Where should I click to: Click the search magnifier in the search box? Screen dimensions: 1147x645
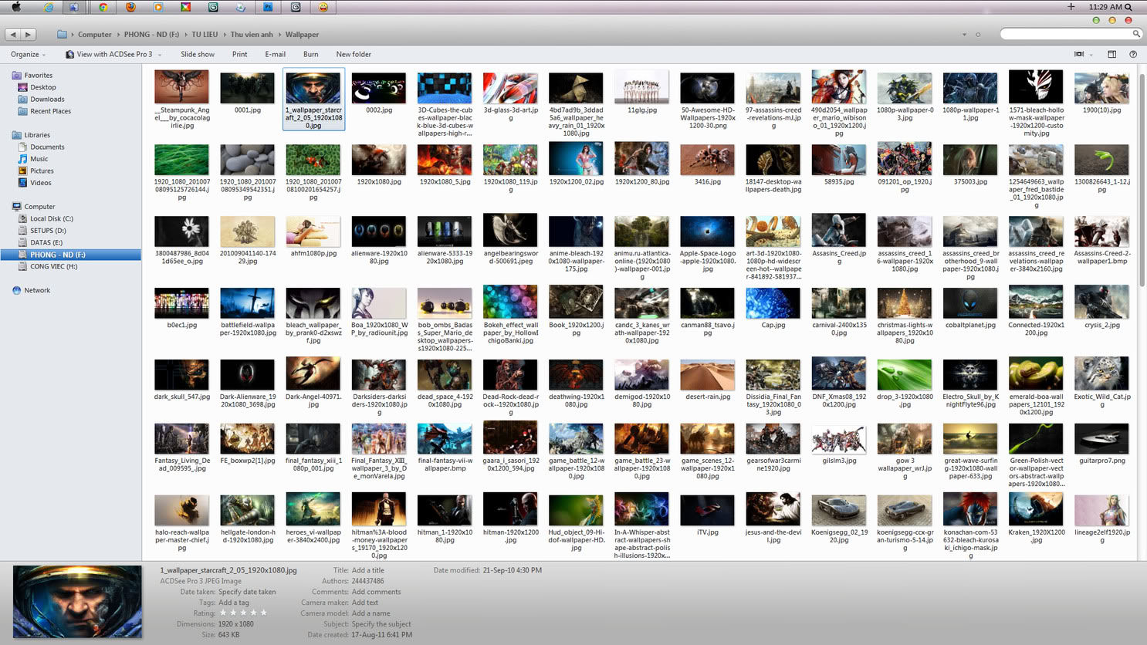point(1136,34)
